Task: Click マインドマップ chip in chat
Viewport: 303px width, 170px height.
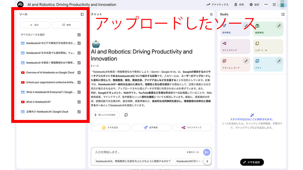Action: click(x=192, y=128)
